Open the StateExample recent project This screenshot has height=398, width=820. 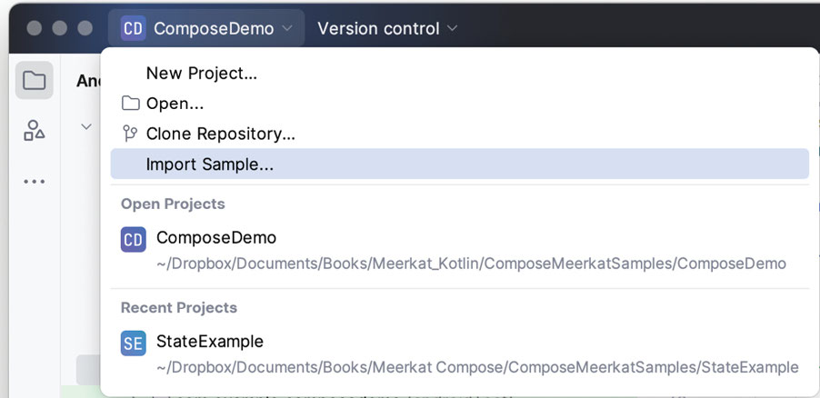pyautogui.click(x=210, y=342)
